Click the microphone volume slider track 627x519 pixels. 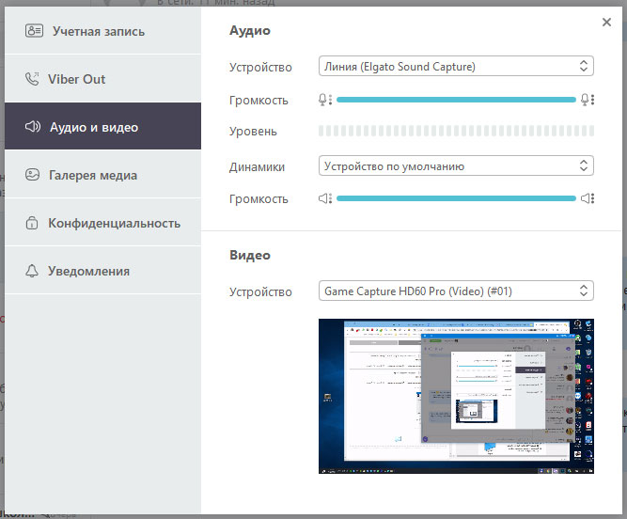coord(456,100)
